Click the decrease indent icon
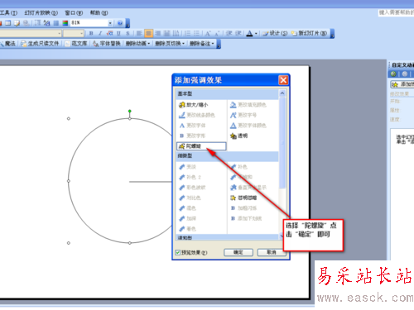 (x=229, y=33)
